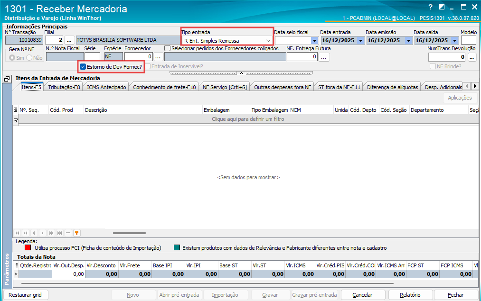Open ICMS Antecipado tab

tap(106, 87)
